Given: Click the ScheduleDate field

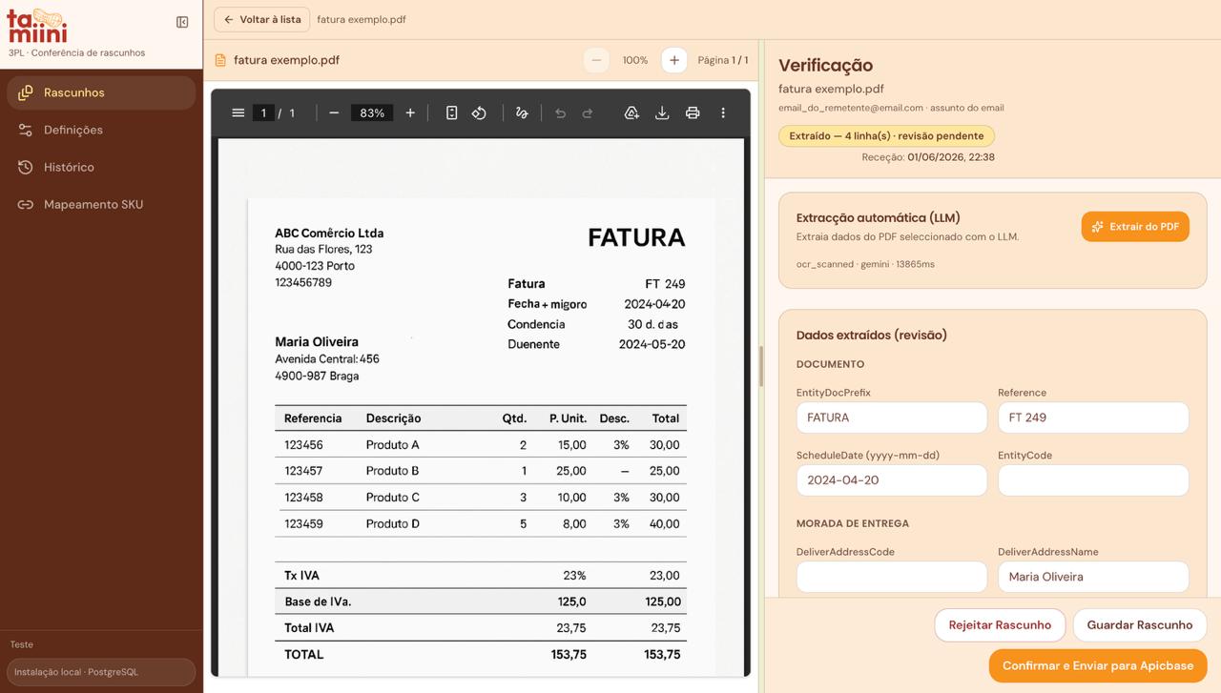Looking at the screenshot, I should [892, 480].
